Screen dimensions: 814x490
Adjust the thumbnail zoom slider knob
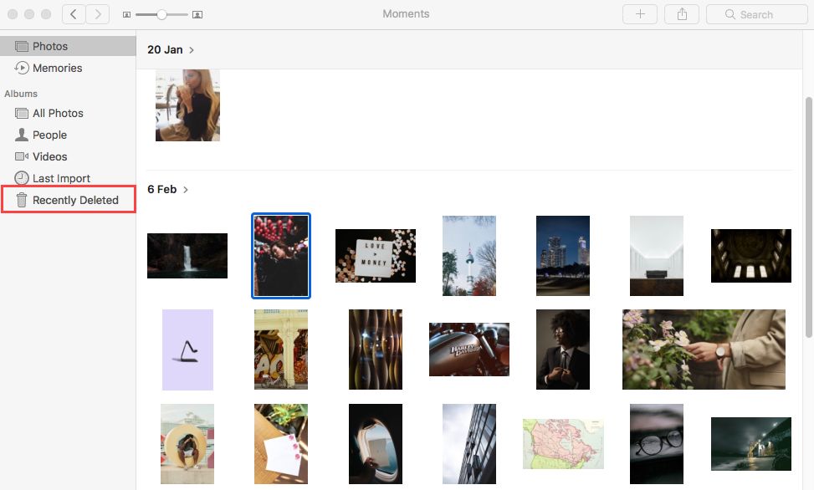pyautogui.click(x=161, y=14)
